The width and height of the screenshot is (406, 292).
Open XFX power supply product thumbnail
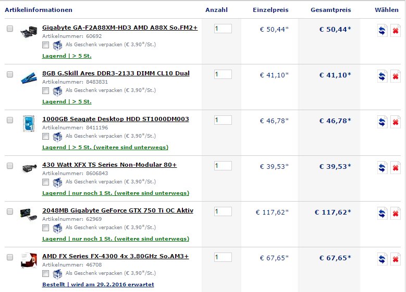click(29, 168)
